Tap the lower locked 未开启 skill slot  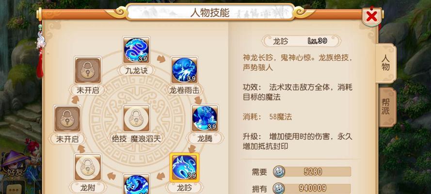click(x=67, y=118)
